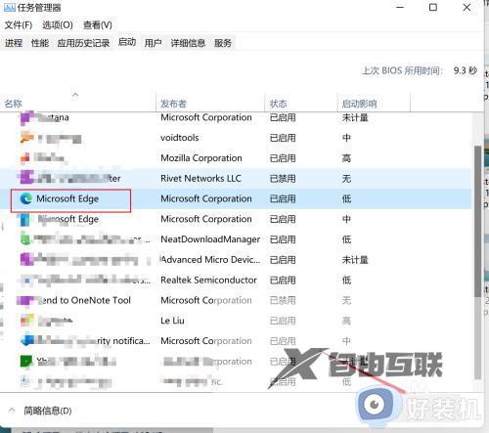This screenshot has height=433, width=489.
Task: Click the Advanced Micro Devices row icon
Action: pos(26,260)
